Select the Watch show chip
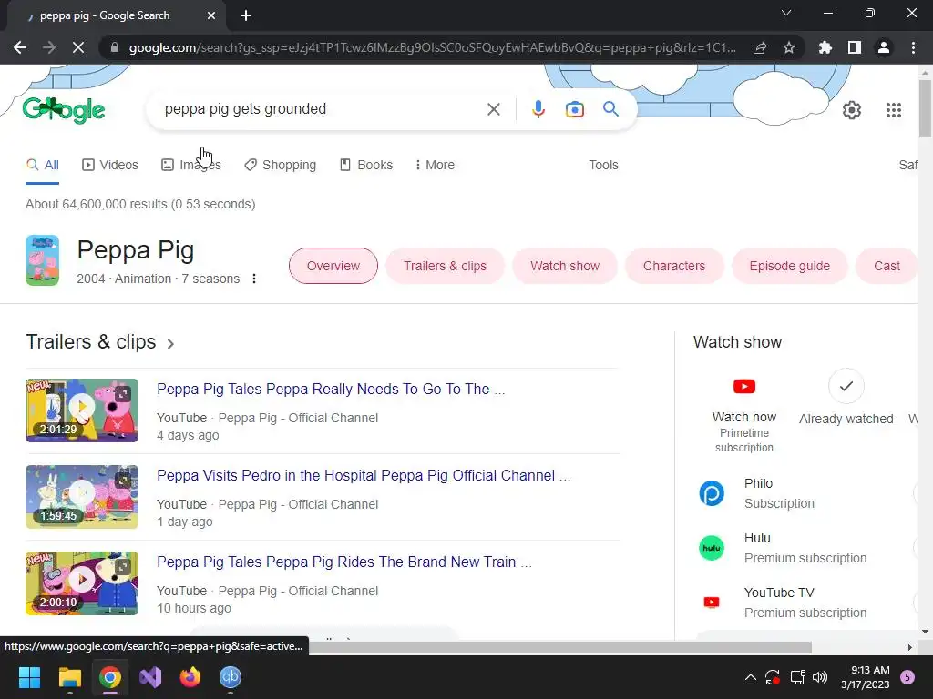Screen dimensions: 933x699 click(565, 266)
